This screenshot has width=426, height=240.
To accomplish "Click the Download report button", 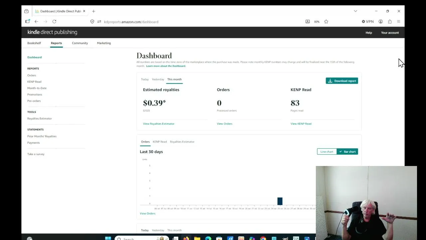I will 342,81.
